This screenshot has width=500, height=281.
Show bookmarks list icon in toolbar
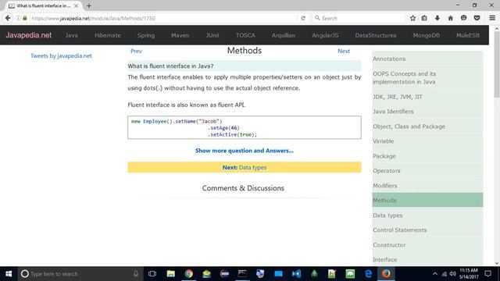(x=424, y=18)
